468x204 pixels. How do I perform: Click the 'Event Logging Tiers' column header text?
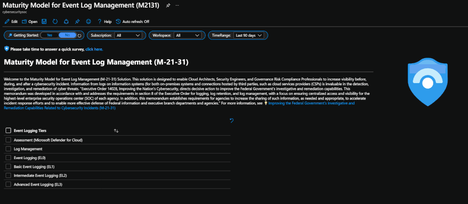pos(30,131)
